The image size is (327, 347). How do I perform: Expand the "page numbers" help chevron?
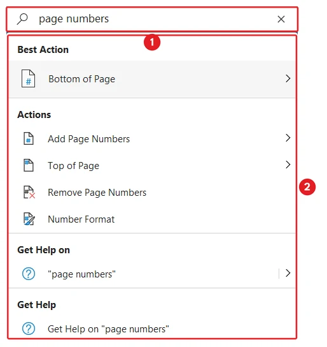[288, 273]
